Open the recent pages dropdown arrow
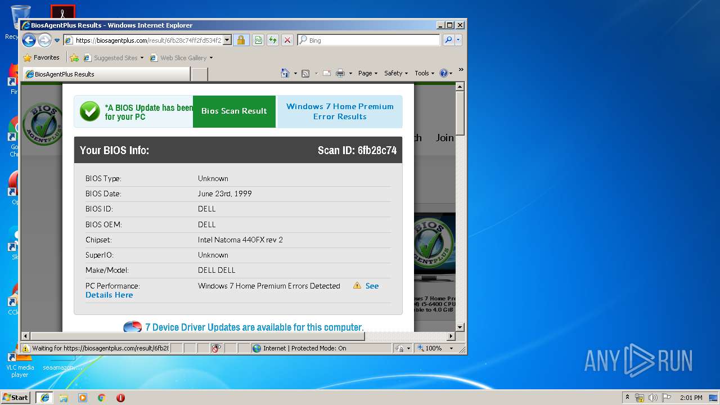 (57, 40)
